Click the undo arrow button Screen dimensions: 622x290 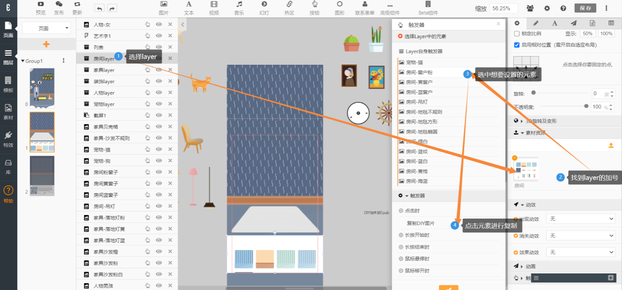[100, 8]
